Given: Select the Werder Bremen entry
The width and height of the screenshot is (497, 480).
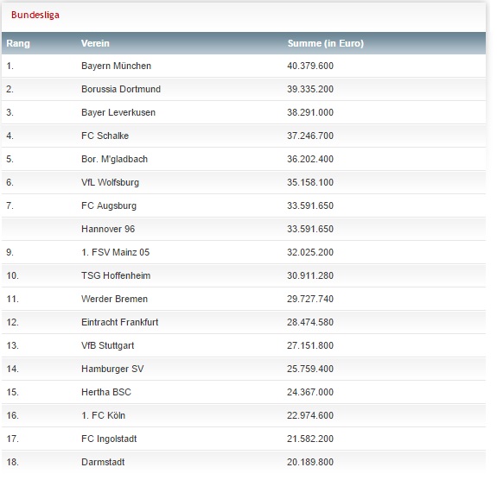Looking at the screenshot, I should 114,299.
